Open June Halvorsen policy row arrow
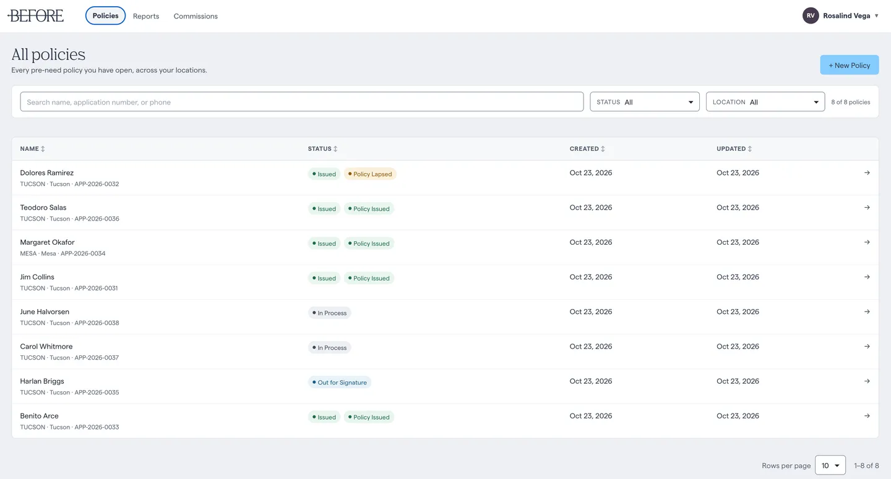 [x=867, y=311]
